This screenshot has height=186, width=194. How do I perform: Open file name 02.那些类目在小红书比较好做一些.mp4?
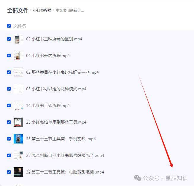tap(63, 72)
